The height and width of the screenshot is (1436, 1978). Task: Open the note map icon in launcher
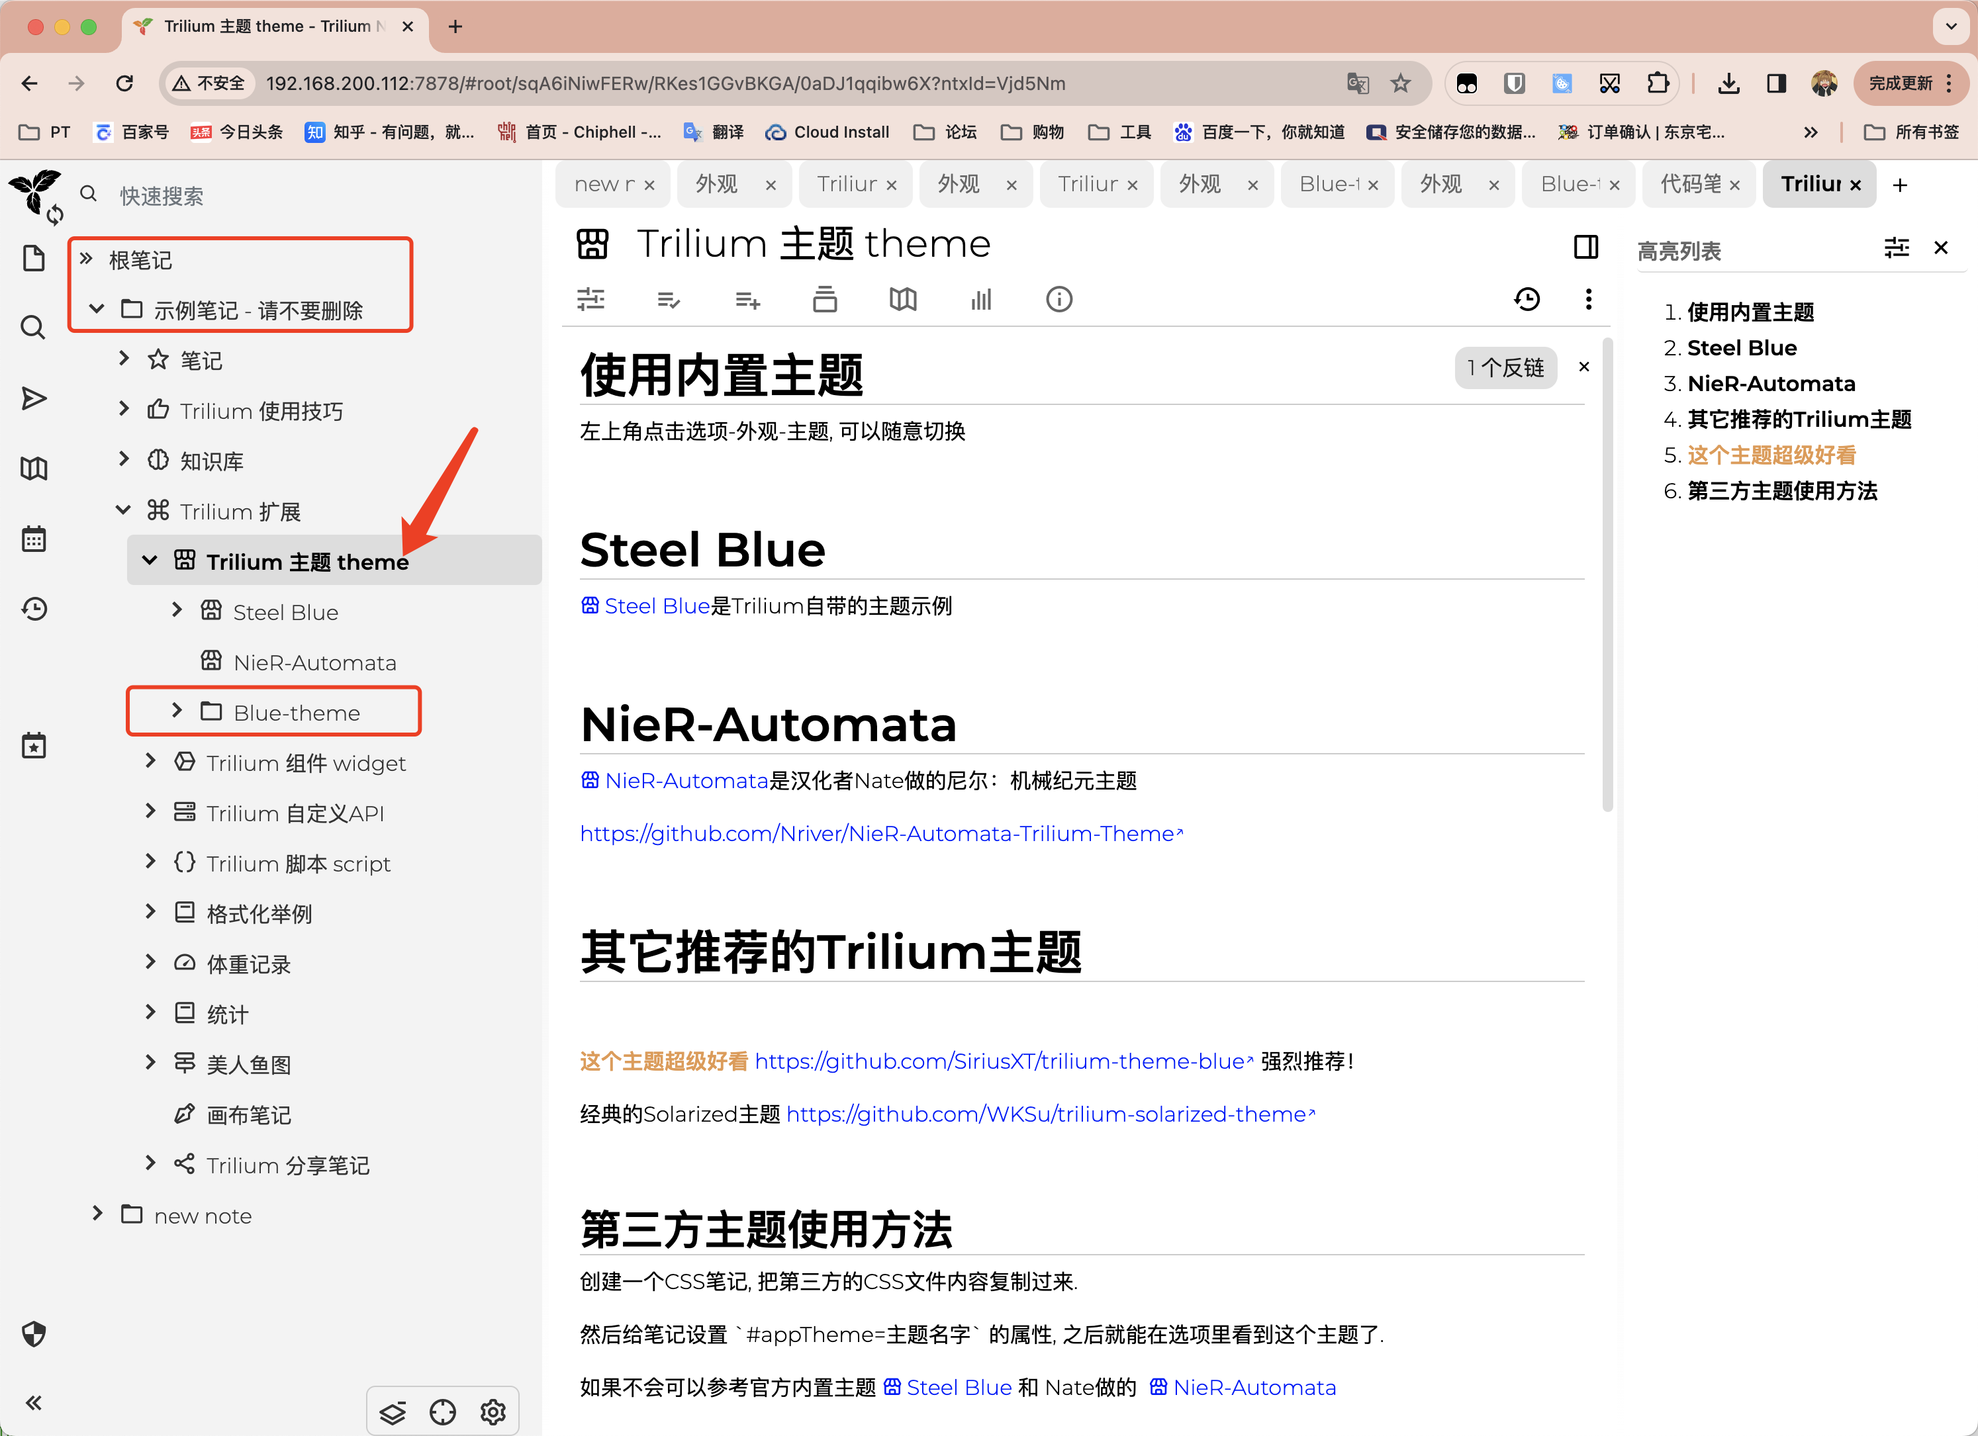[33, 469]
